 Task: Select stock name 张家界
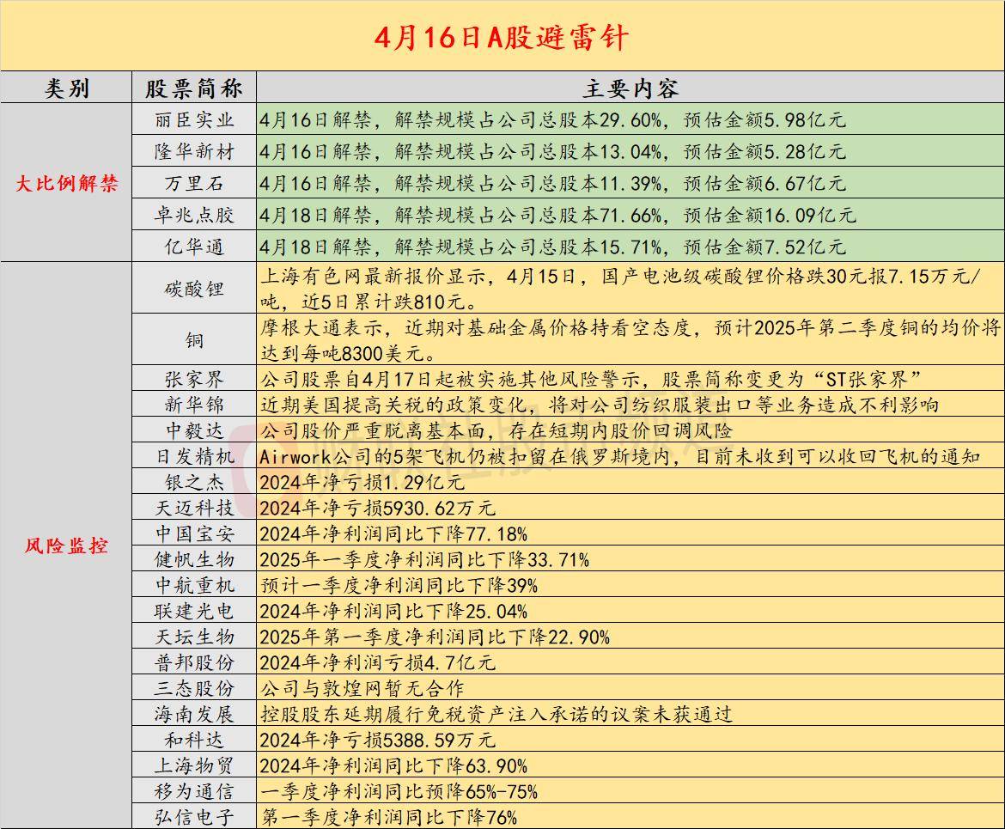click(x=193, y=379)
